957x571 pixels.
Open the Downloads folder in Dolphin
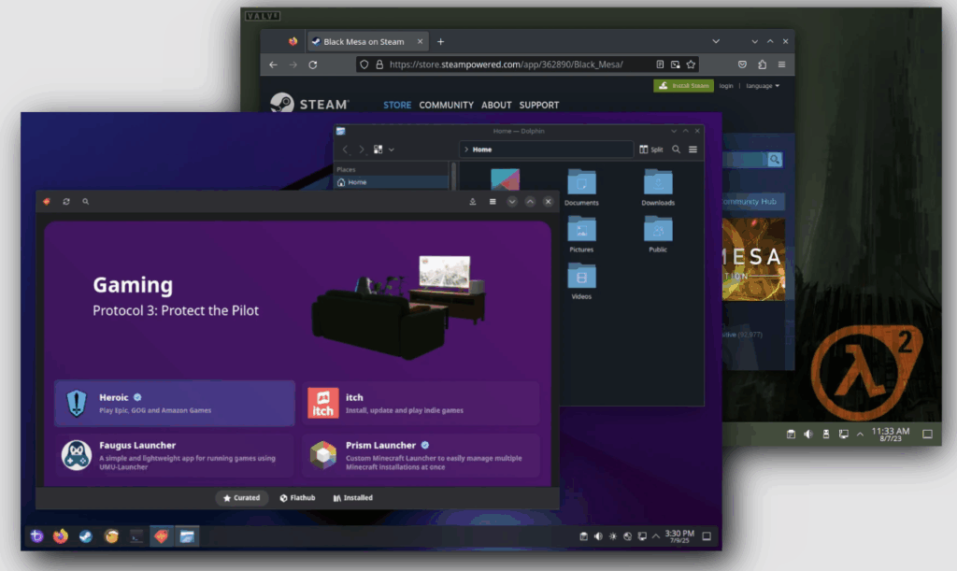tap(658, 187)
